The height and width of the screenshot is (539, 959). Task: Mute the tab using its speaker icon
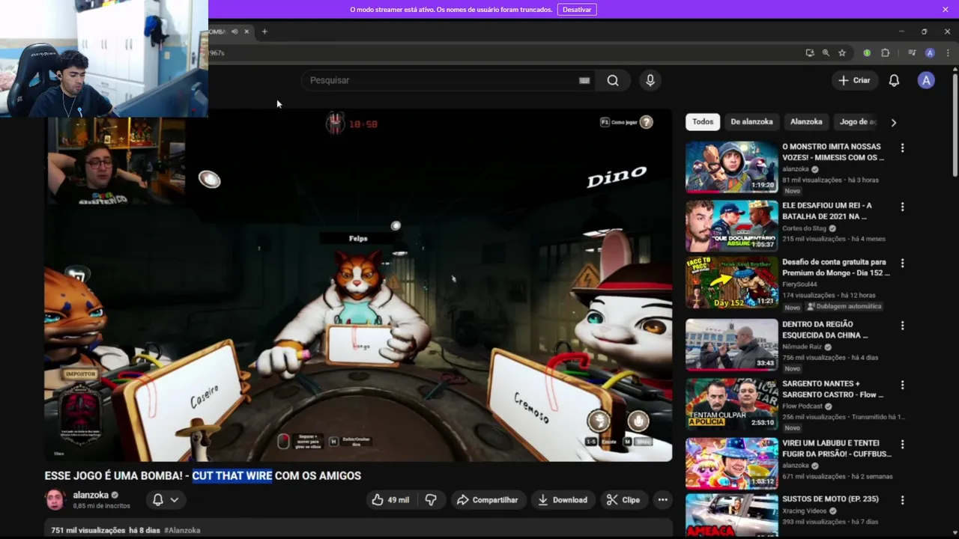point(235,31)
